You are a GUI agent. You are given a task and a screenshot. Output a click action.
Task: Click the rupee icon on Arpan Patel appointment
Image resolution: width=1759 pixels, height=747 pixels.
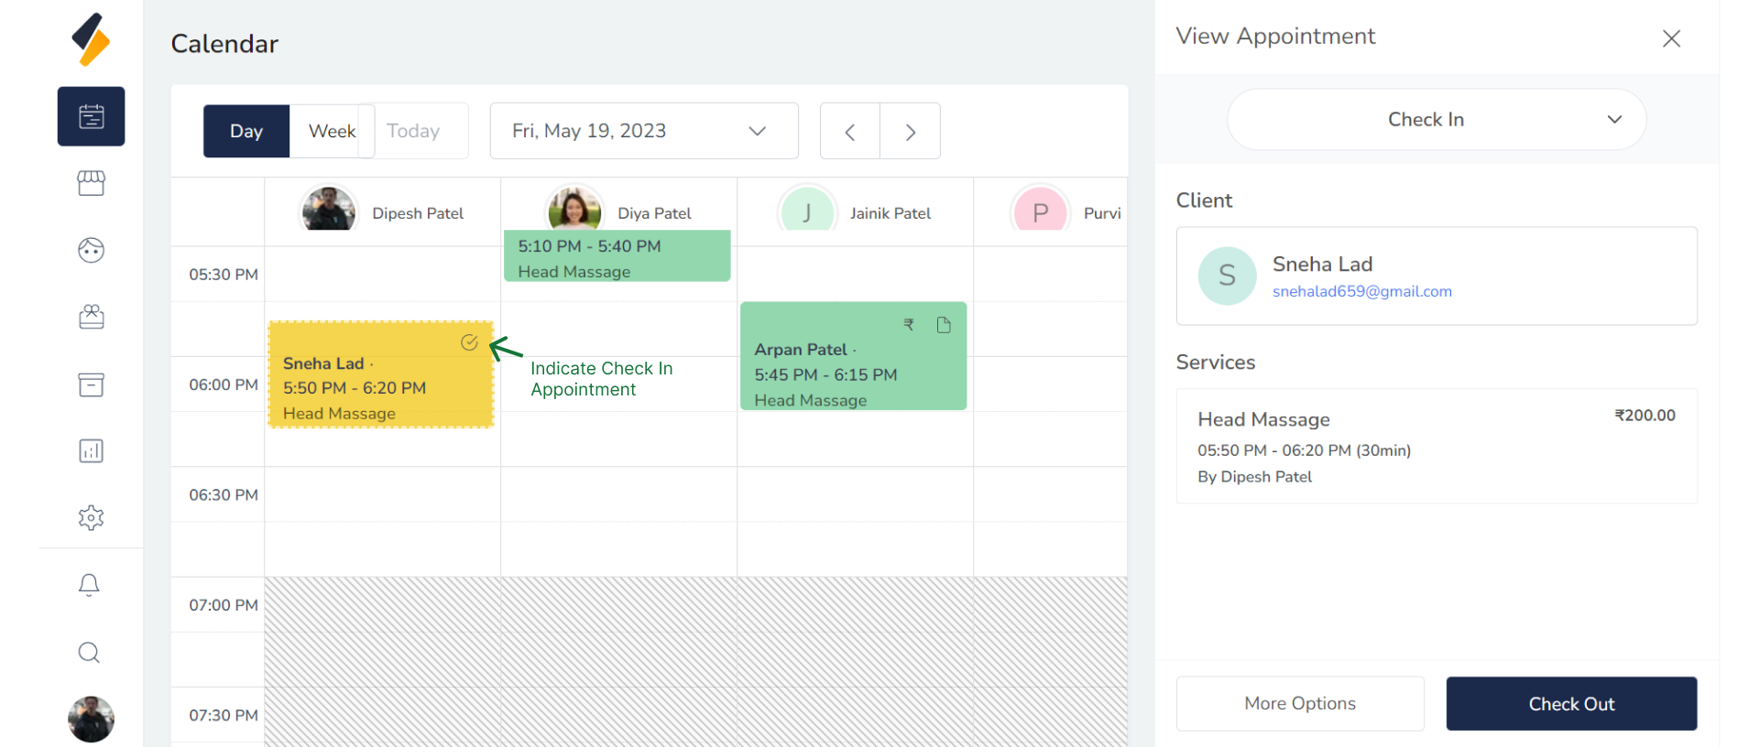[909, 325]
